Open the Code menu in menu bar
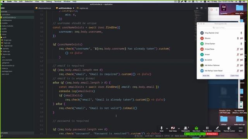 9,1
